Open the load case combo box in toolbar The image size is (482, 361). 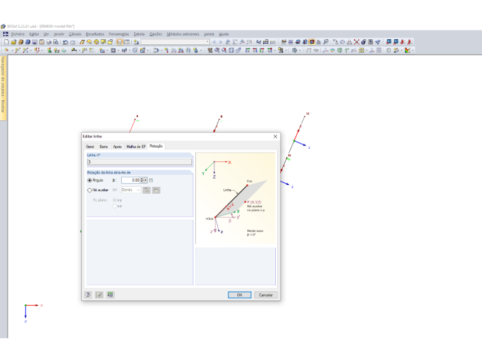click(175, 42)
